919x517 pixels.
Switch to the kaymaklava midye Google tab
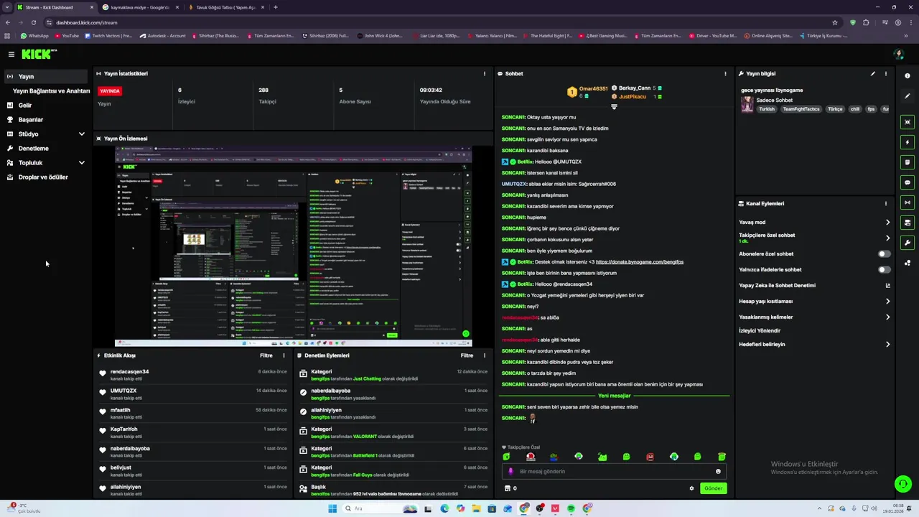point(140,7)
